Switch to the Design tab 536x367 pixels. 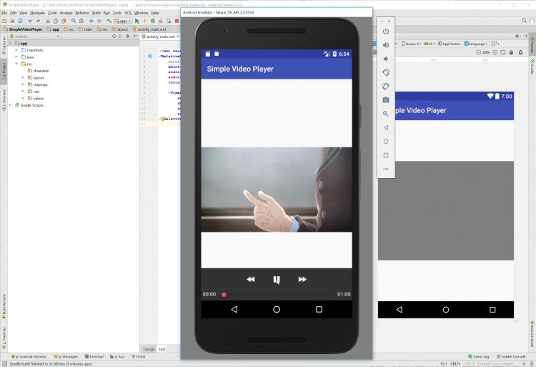coord(149,349)
